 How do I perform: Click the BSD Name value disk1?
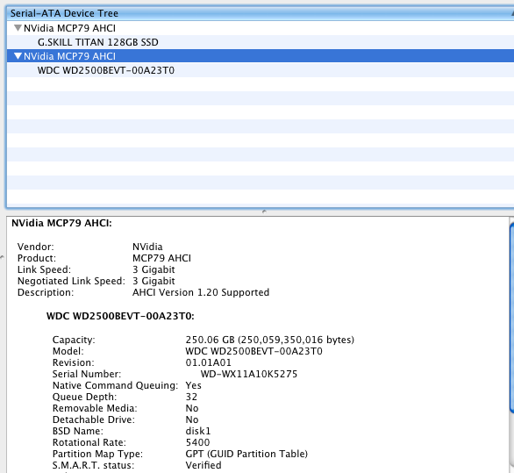(197, 431)
